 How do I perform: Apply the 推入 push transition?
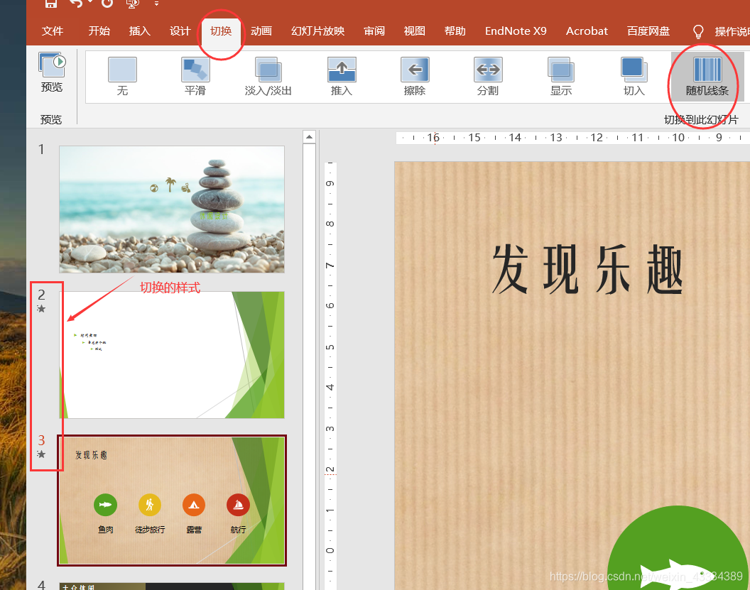(x=342, y=77)
